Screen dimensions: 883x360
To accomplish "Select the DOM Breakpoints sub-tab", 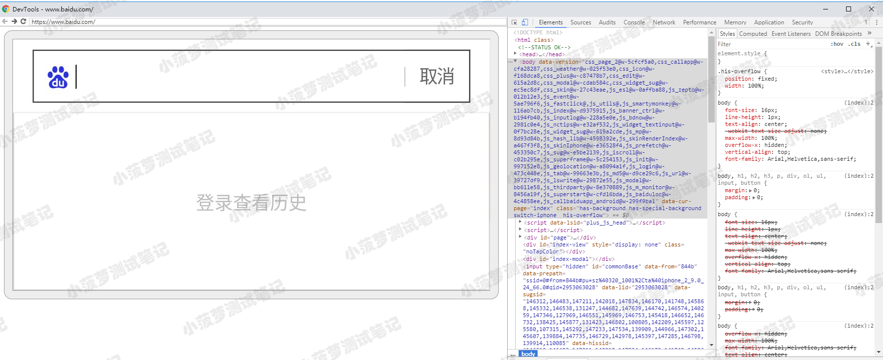I will 838,34.
